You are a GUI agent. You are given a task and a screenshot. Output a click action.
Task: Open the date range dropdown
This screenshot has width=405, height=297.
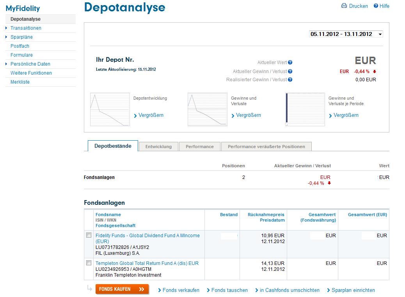(380, 34)
